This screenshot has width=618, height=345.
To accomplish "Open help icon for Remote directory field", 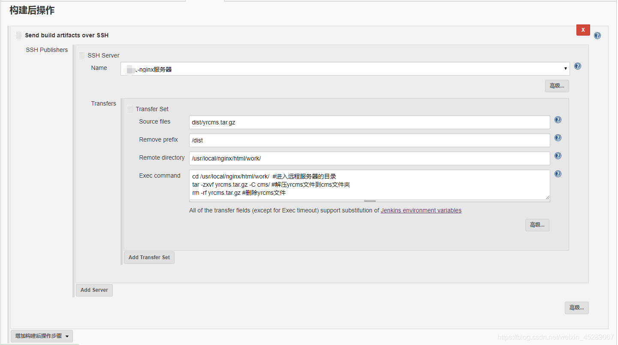I will click(558, 156).
